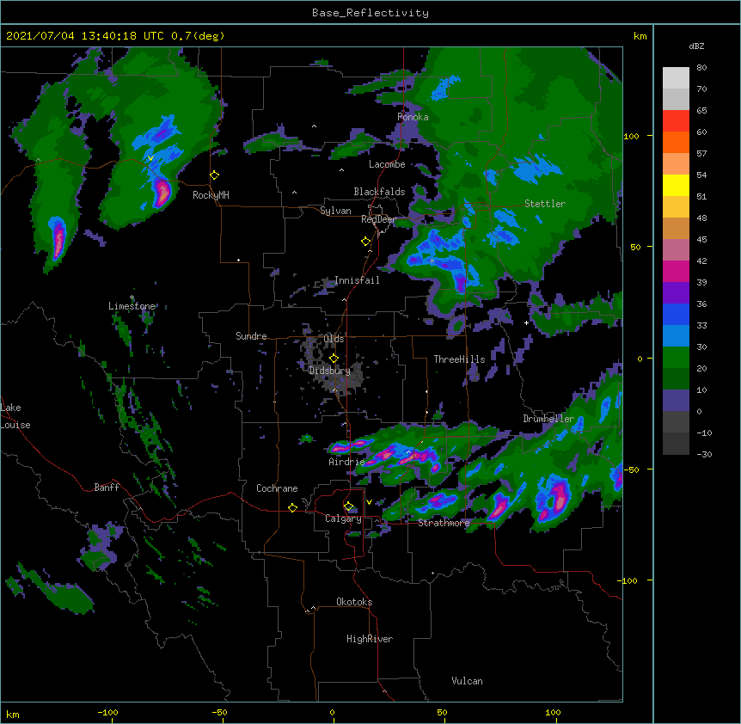741x724 pixels.
Task: Click the yellow v marker northwest of RockyMH
Action: (x=150, y=158)
